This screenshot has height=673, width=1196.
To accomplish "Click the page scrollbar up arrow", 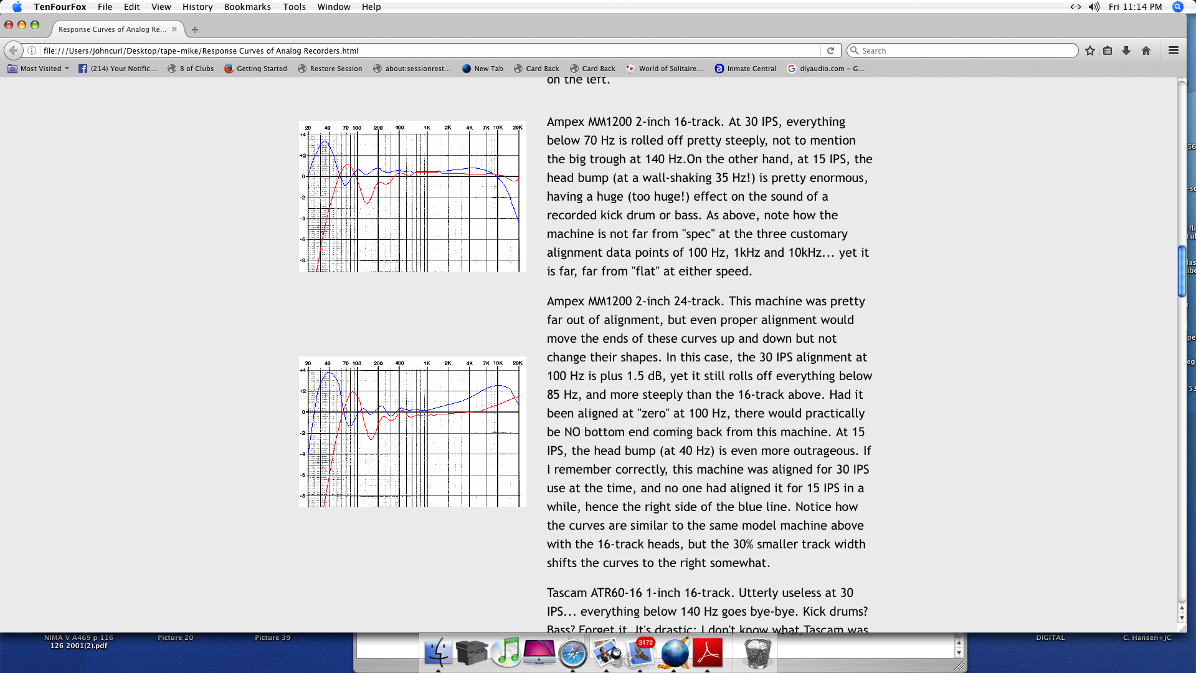I will click(x=1182, y=608).
